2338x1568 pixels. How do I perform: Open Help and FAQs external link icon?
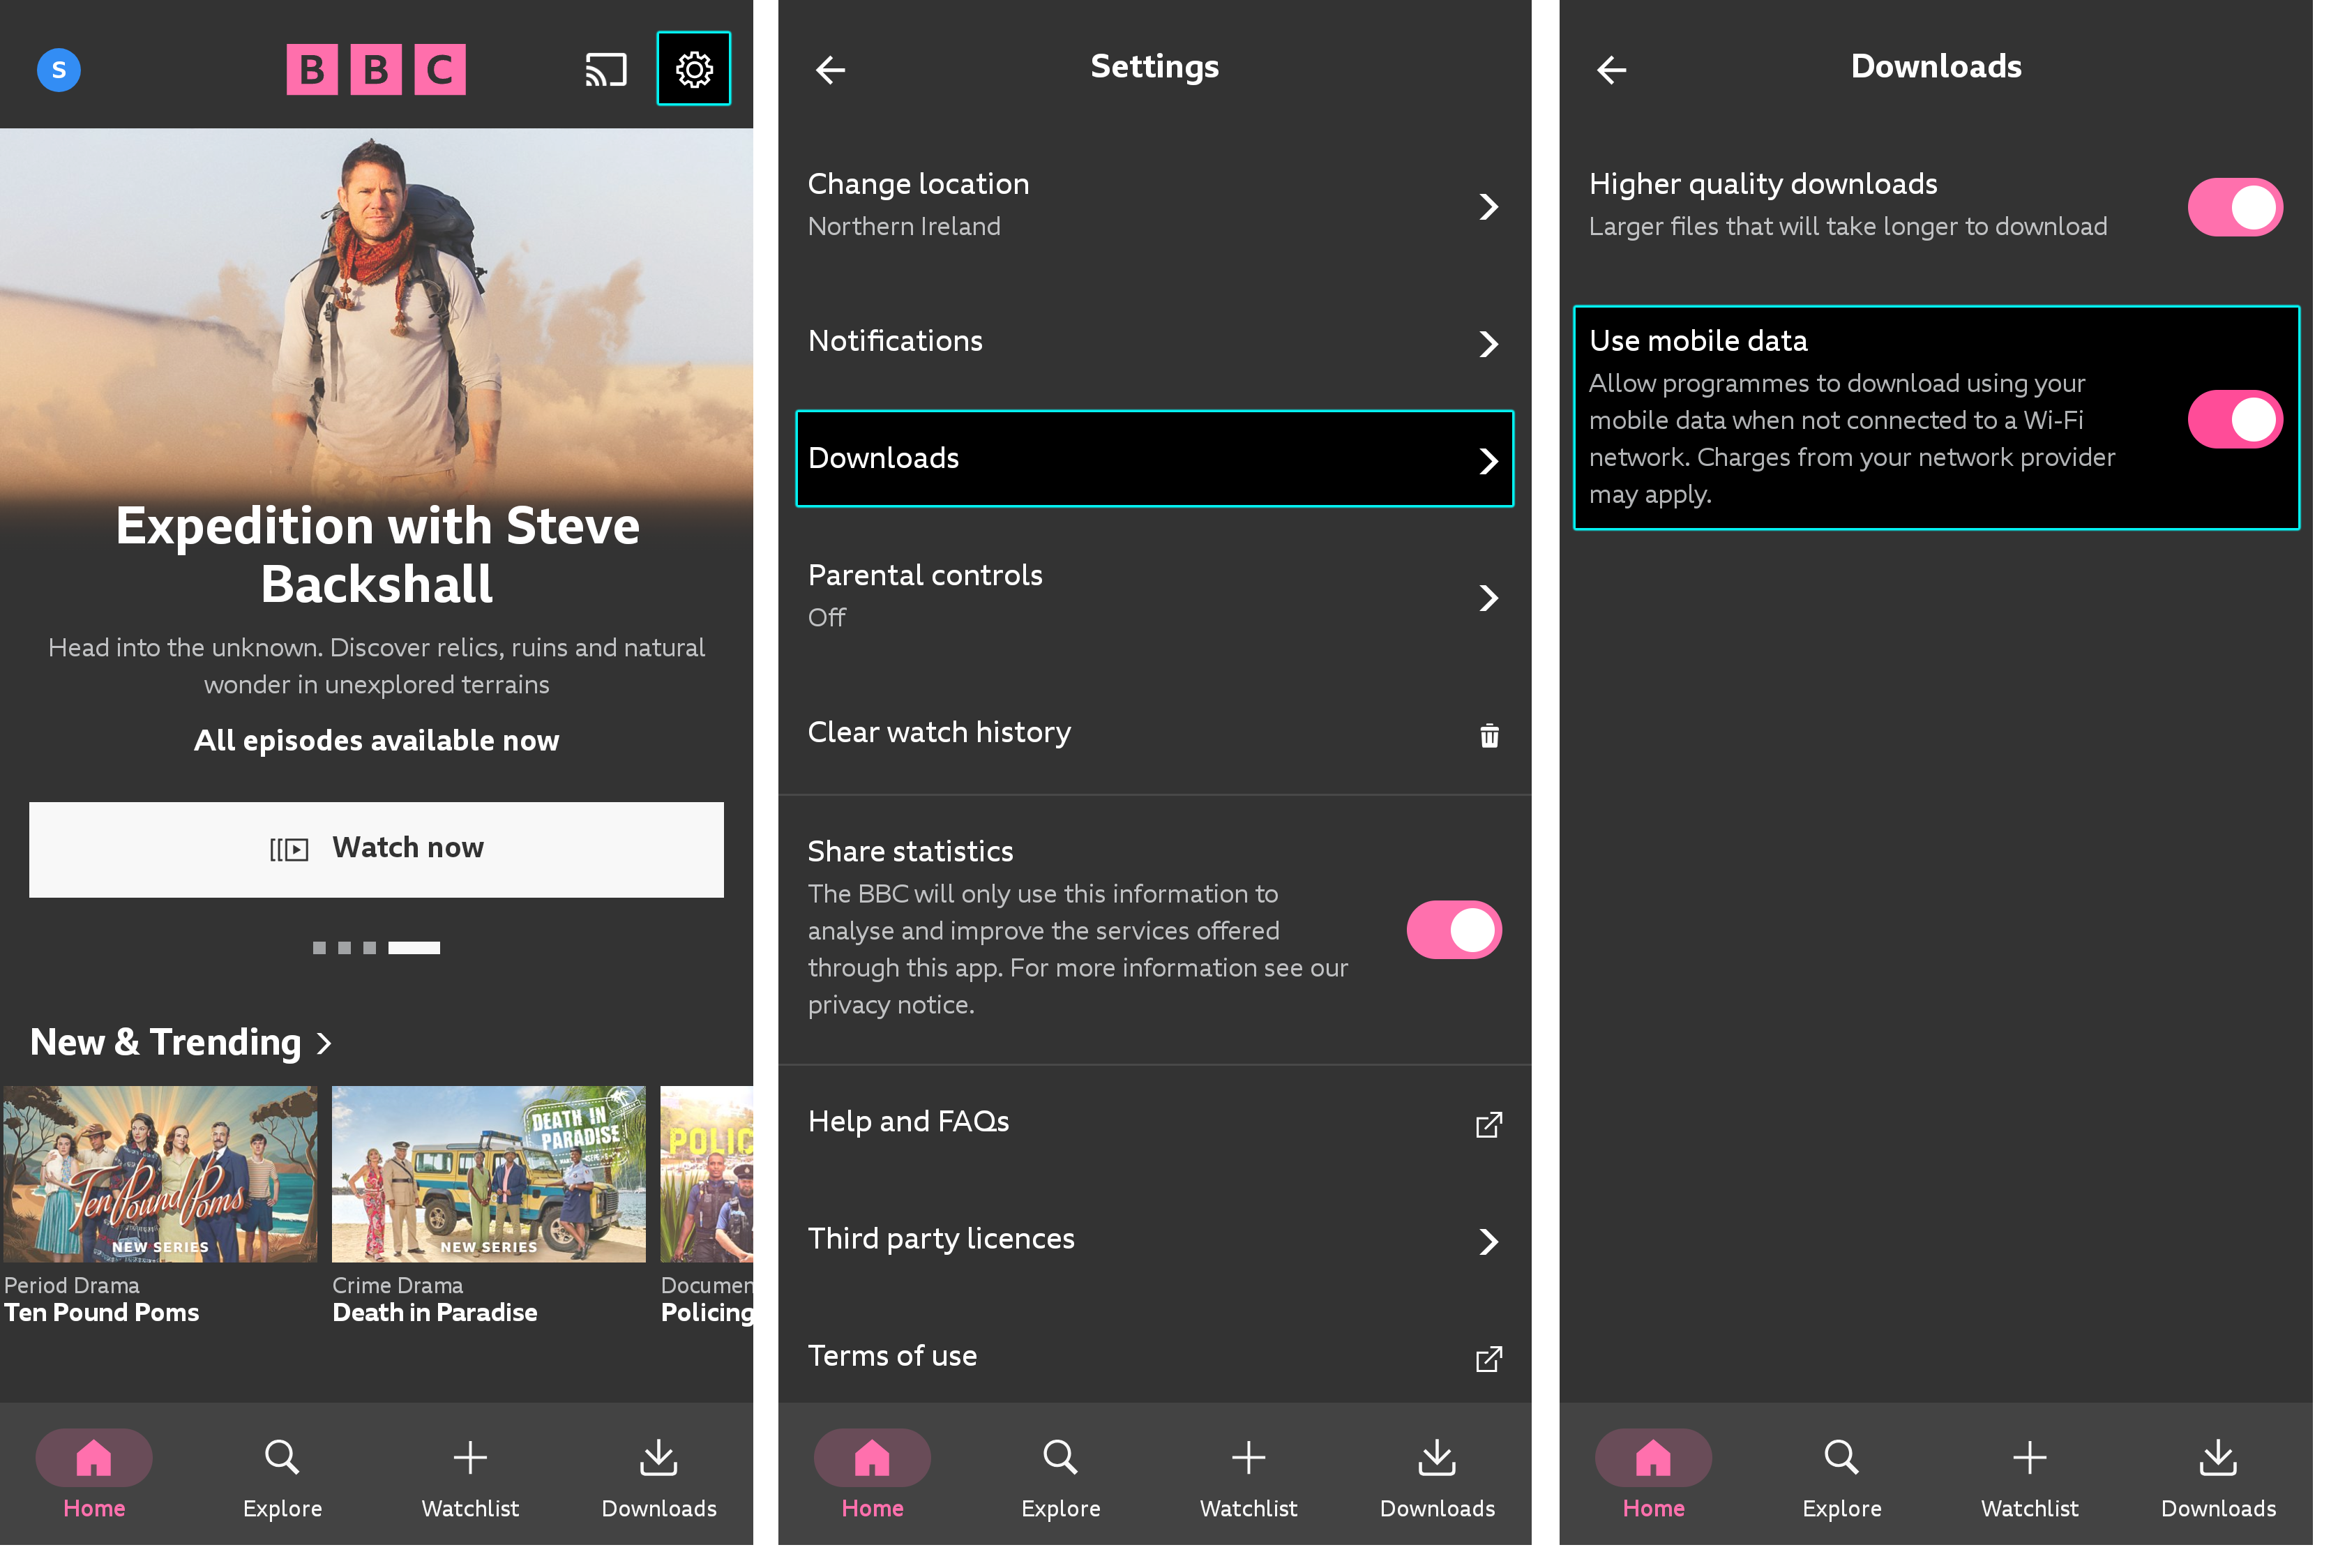click(x=1488, y=1124)
